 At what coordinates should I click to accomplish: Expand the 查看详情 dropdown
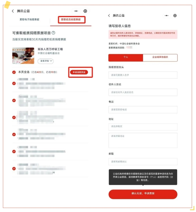45,61
